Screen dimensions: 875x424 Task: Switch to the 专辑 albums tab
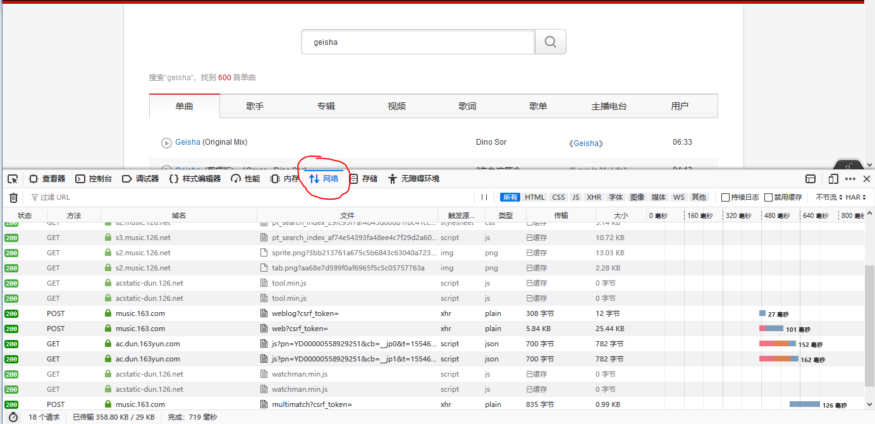click(x=326, y=106)
